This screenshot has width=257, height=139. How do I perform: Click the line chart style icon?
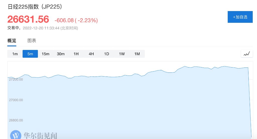point(247,54)
